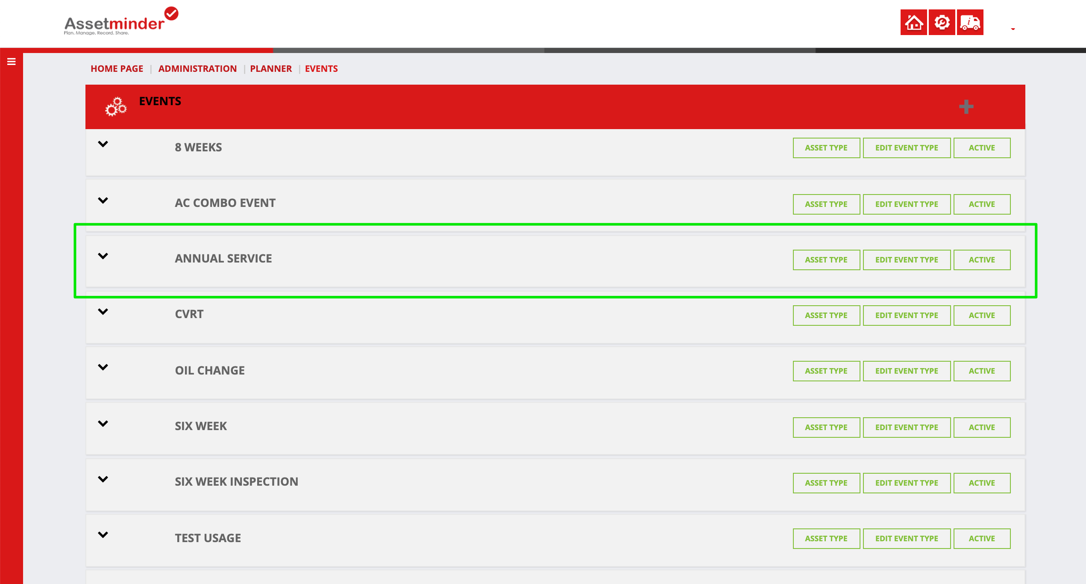Toggle ACTIVE status for OIL CHANGE
The width and height of the screenshot is (1086, 584).
[982, 371]
